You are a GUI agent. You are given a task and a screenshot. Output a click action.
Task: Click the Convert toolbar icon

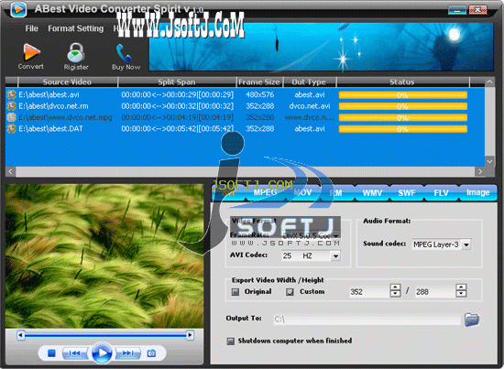click(31, 52)
